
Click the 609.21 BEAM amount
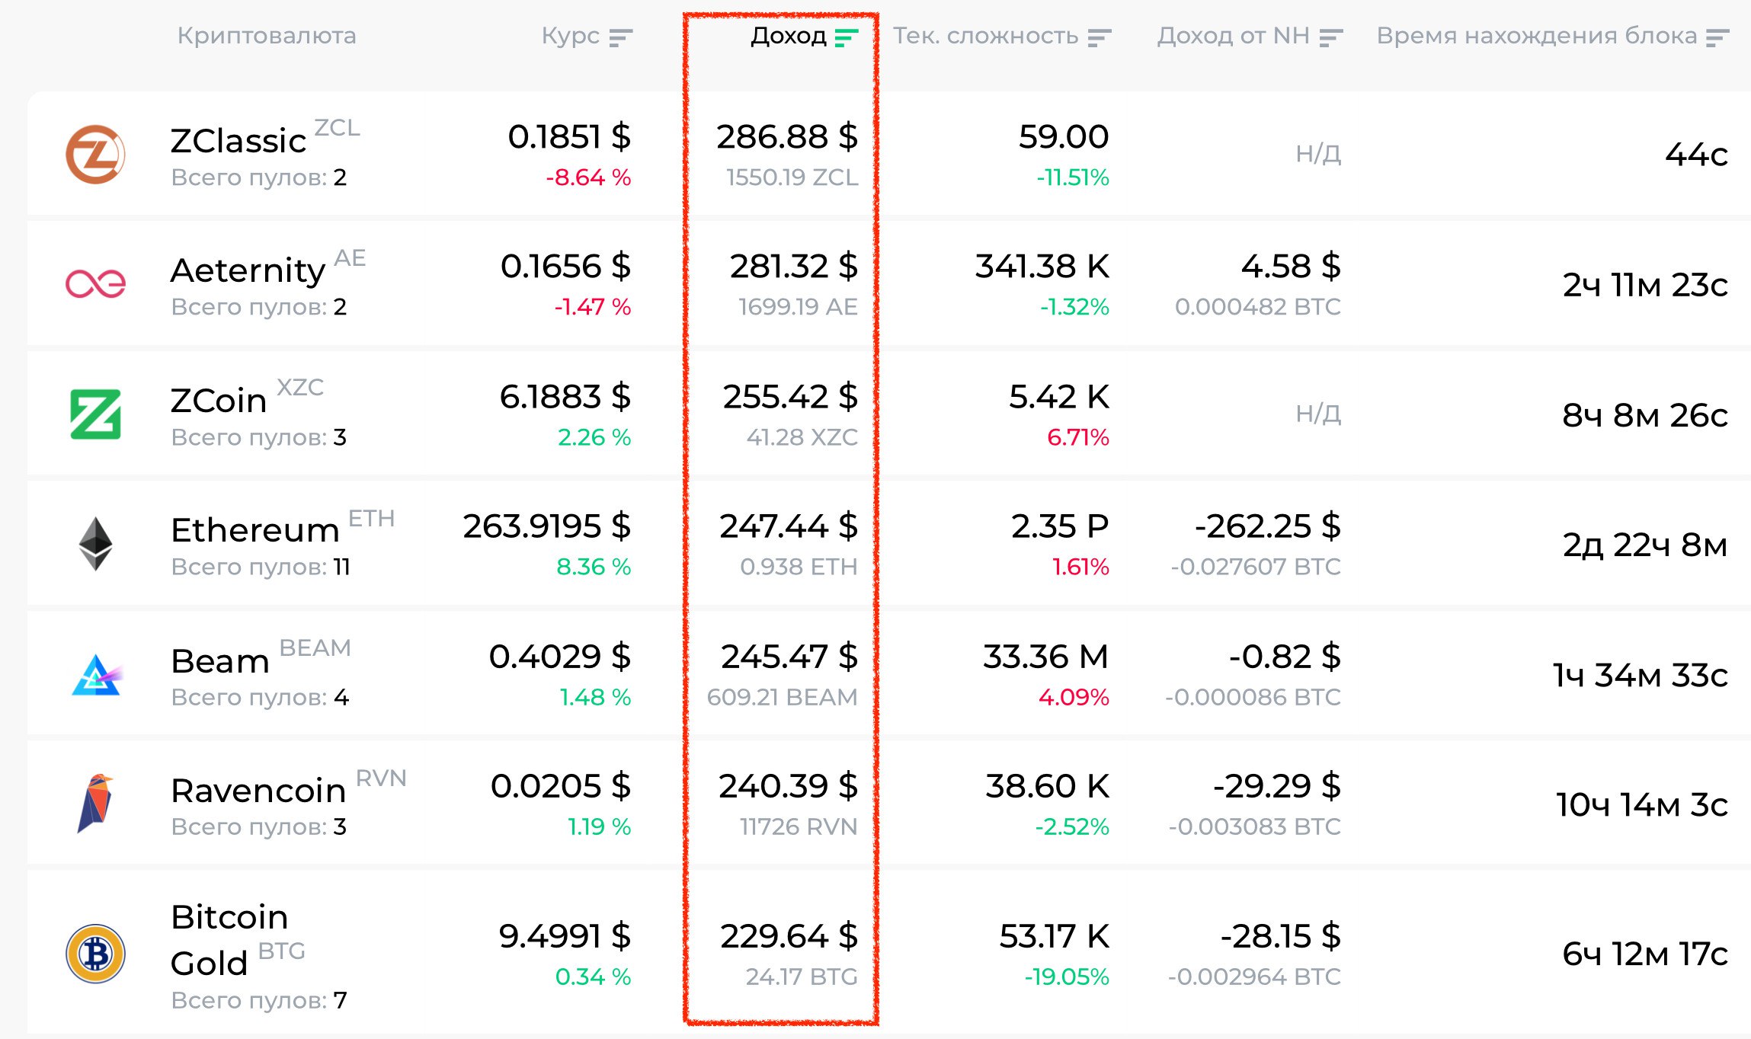point(783,697)
